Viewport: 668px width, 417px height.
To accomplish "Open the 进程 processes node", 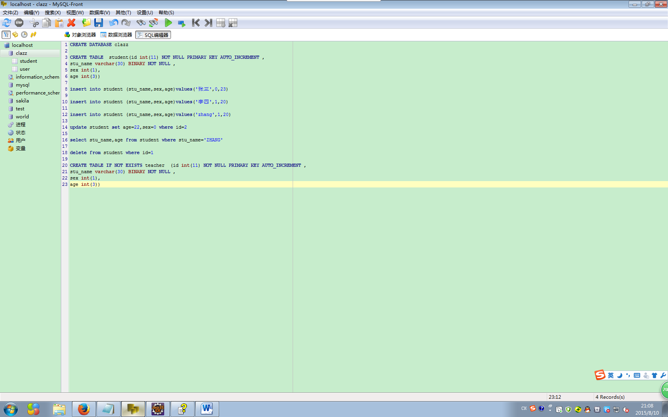I will (x=20, y=125).
